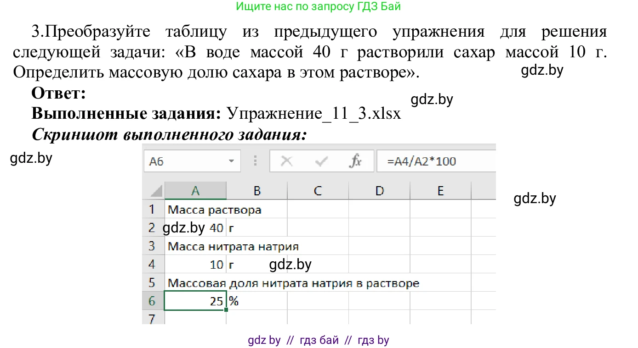Click cell B6 containing '%'
Viewport: 638px width, 348px height.
(257, 301)
